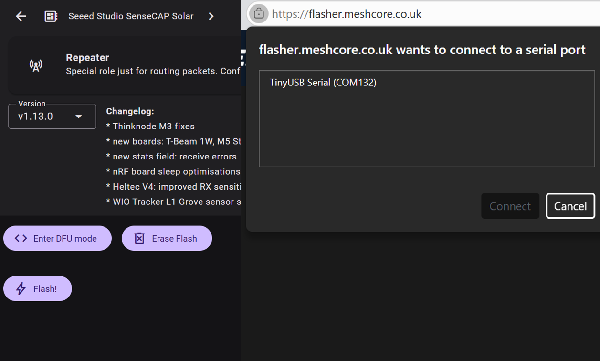The image size is (600, 361).
Task: View site information via the lock icon
Action: point(259,14)
